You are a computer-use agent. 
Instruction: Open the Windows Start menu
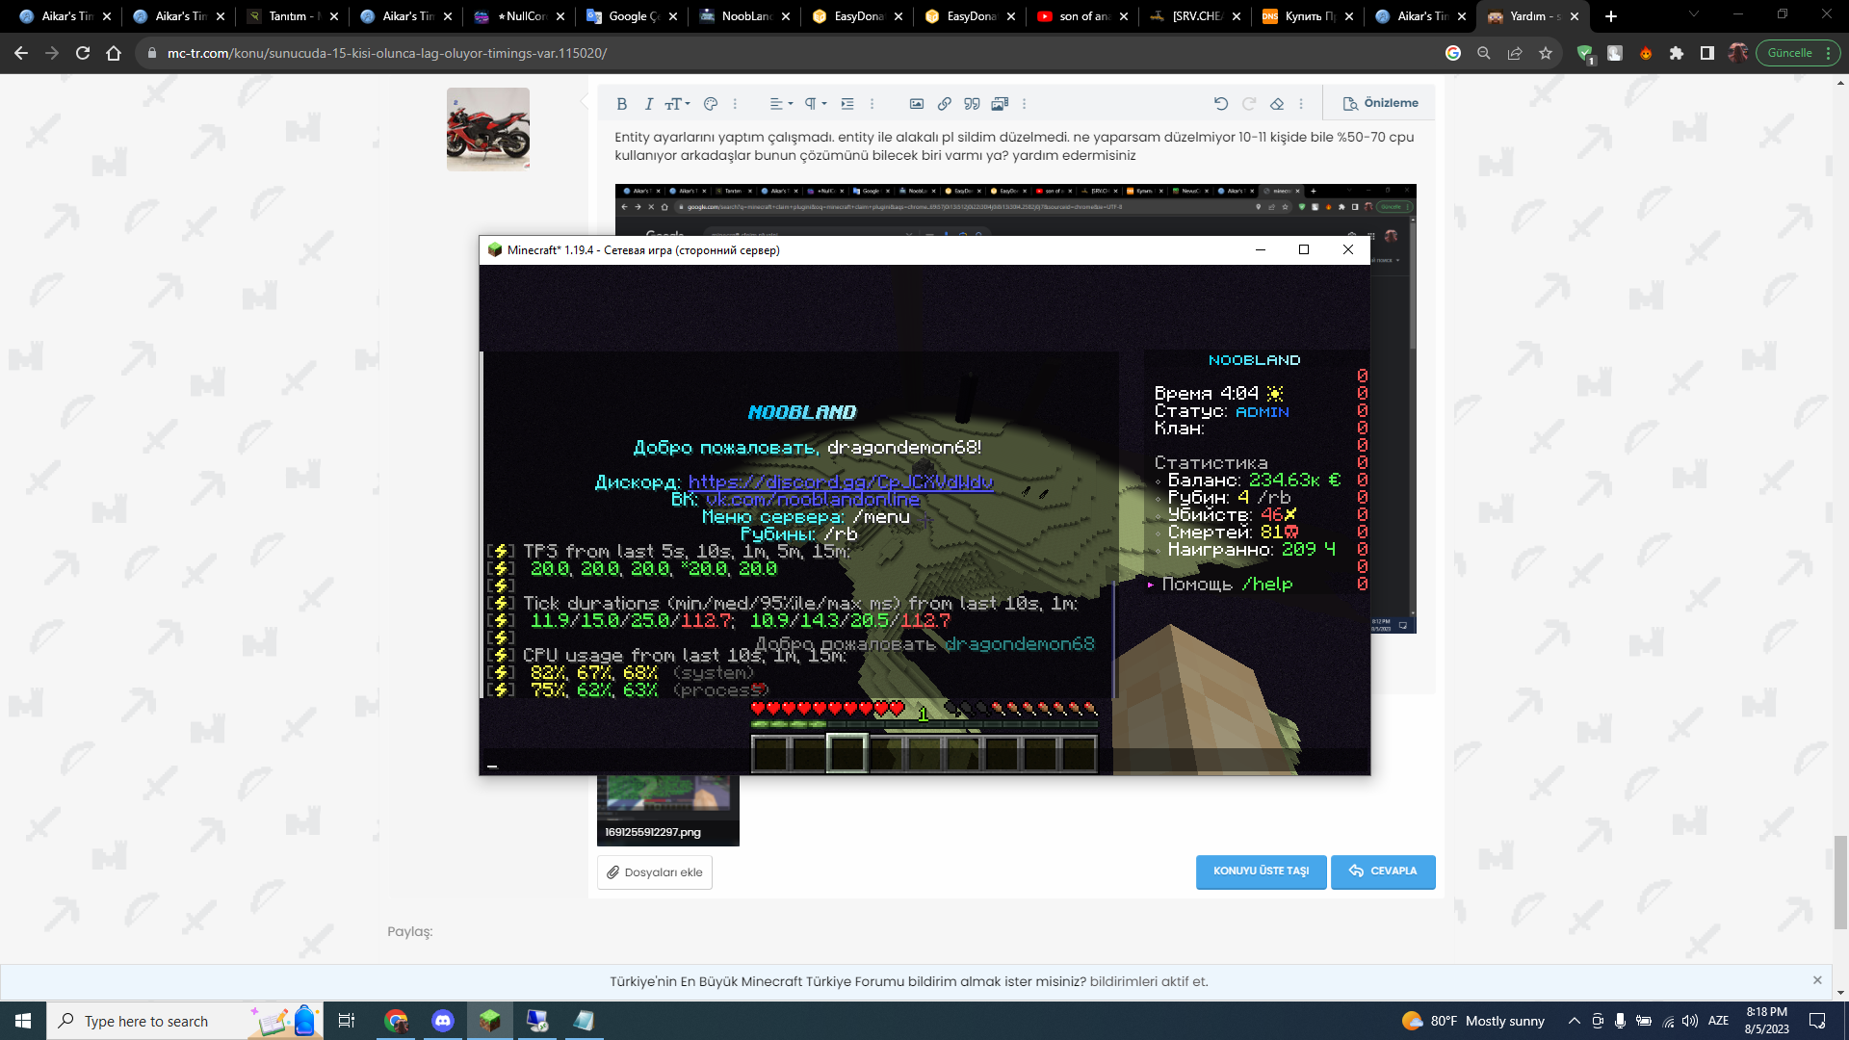[x=23, y=1021]
